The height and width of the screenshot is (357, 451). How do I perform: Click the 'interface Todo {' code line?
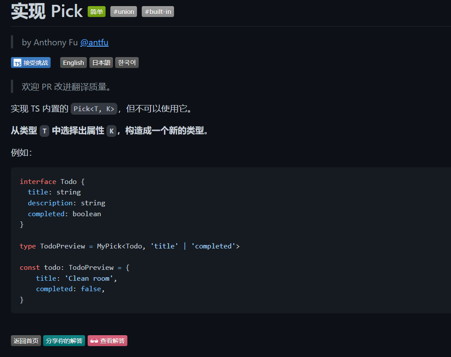[52, 182]
